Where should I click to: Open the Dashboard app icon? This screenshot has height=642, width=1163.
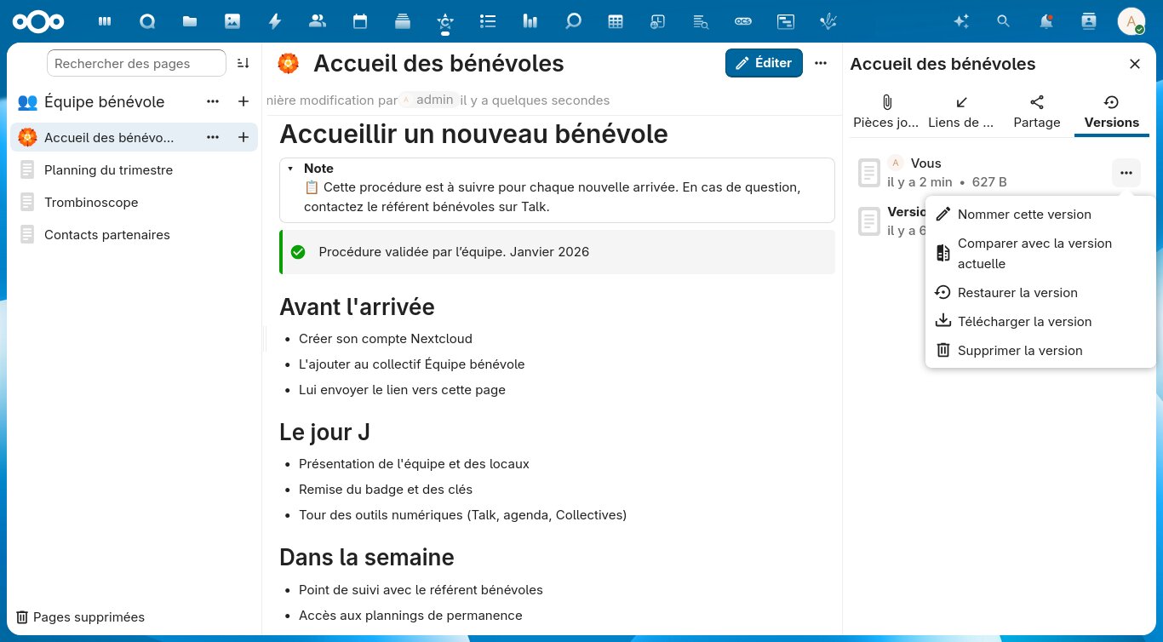tap(105, 21)
